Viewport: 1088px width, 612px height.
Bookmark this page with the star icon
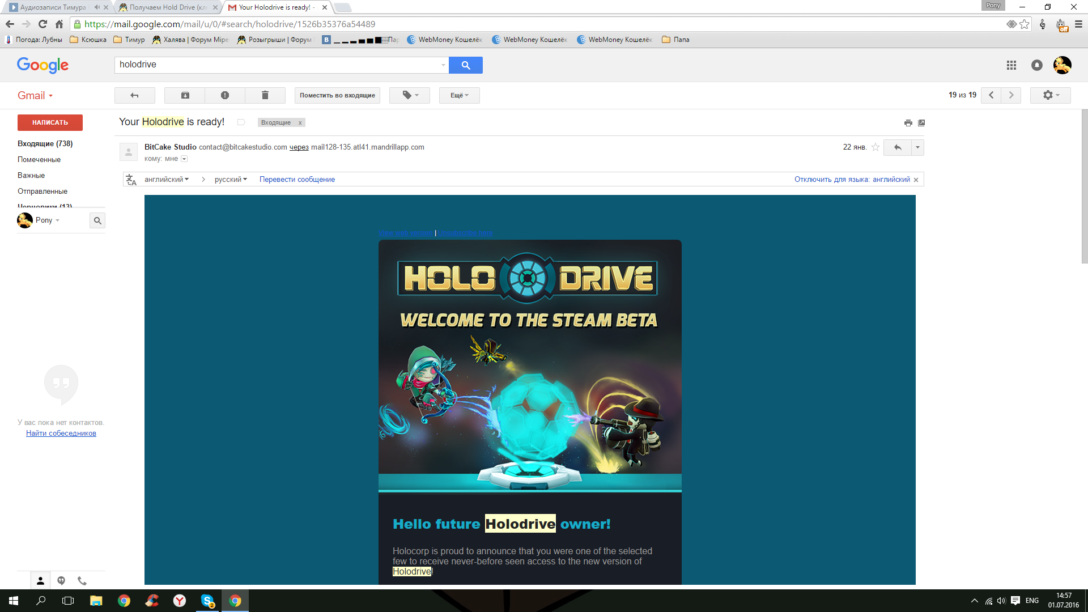point(1025,24)
